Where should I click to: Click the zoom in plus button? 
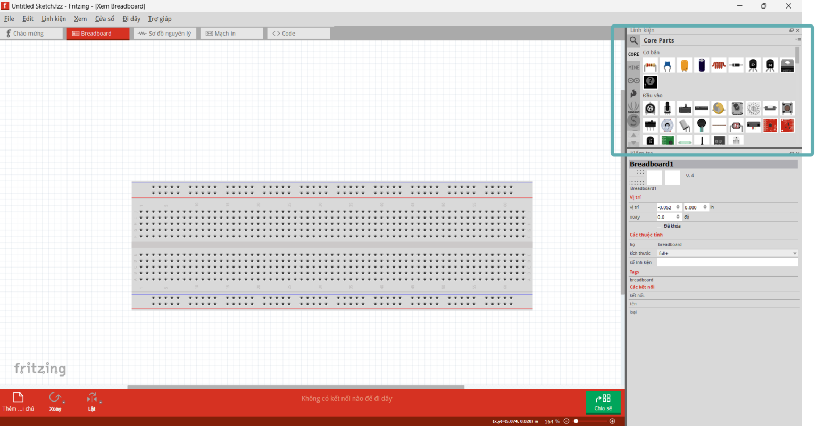(612, 421)
